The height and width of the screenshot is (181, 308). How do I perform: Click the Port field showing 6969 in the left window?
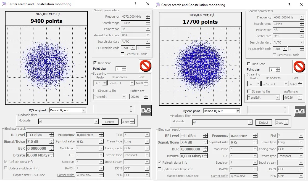139,83
